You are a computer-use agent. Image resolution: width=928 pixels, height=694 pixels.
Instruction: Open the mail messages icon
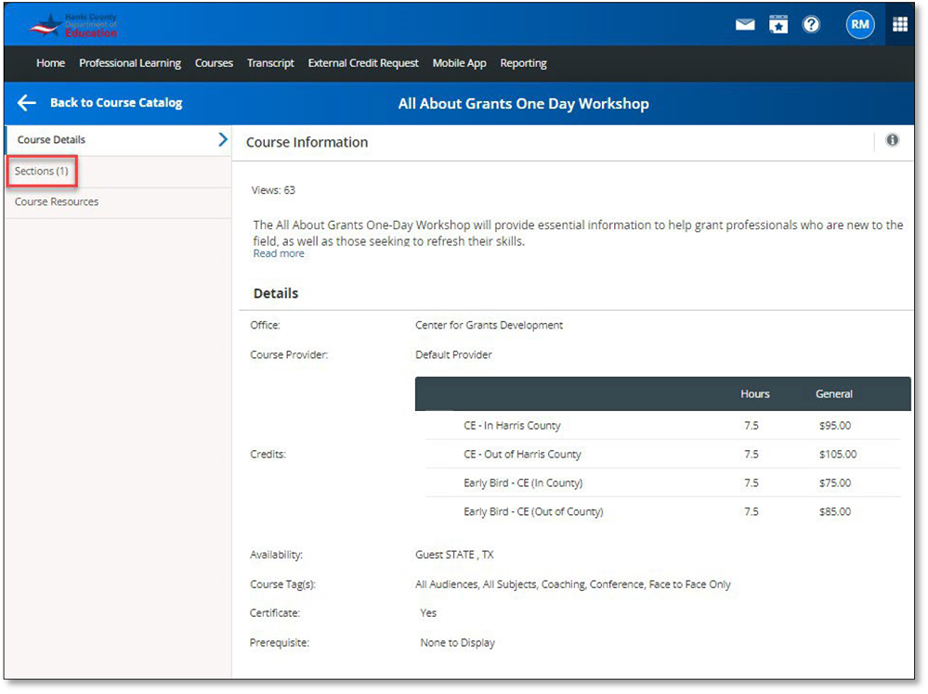pos(745,24)
